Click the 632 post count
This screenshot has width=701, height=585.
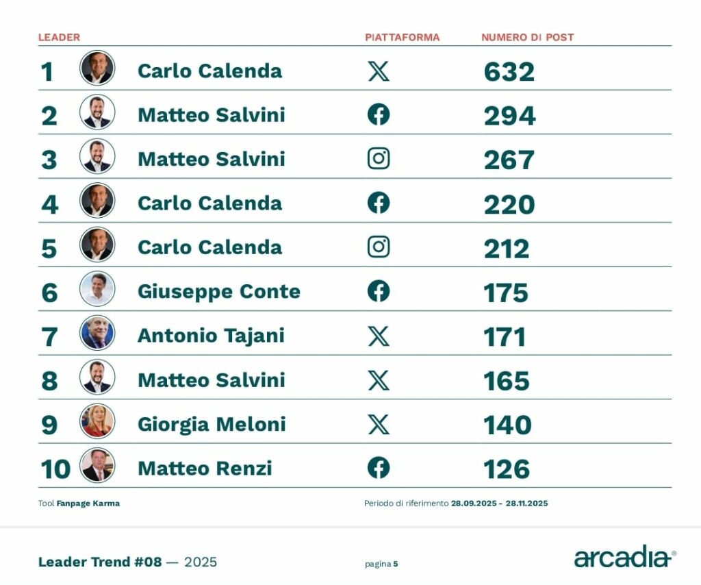click(509, 71)
